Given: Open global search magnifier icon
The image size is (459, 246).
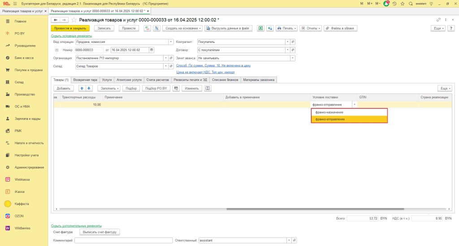Looking at the screenshot, I should click(x=411, y=4).
